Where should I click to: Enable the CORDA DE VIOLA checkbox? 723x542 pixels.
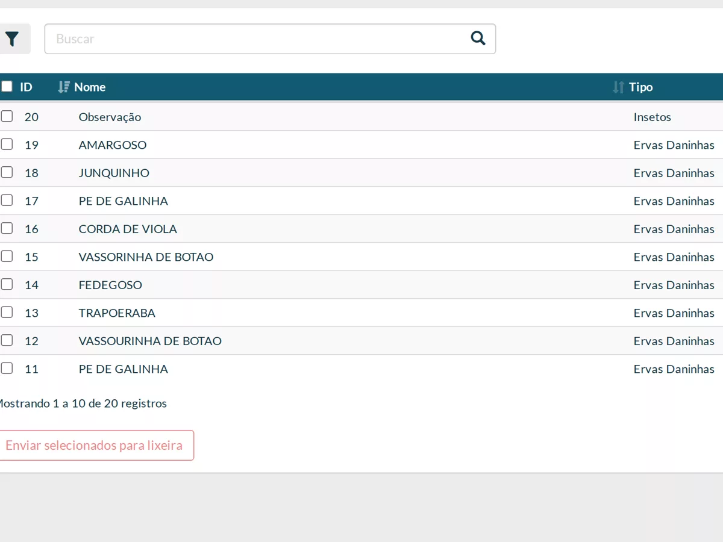pos(7,228)
